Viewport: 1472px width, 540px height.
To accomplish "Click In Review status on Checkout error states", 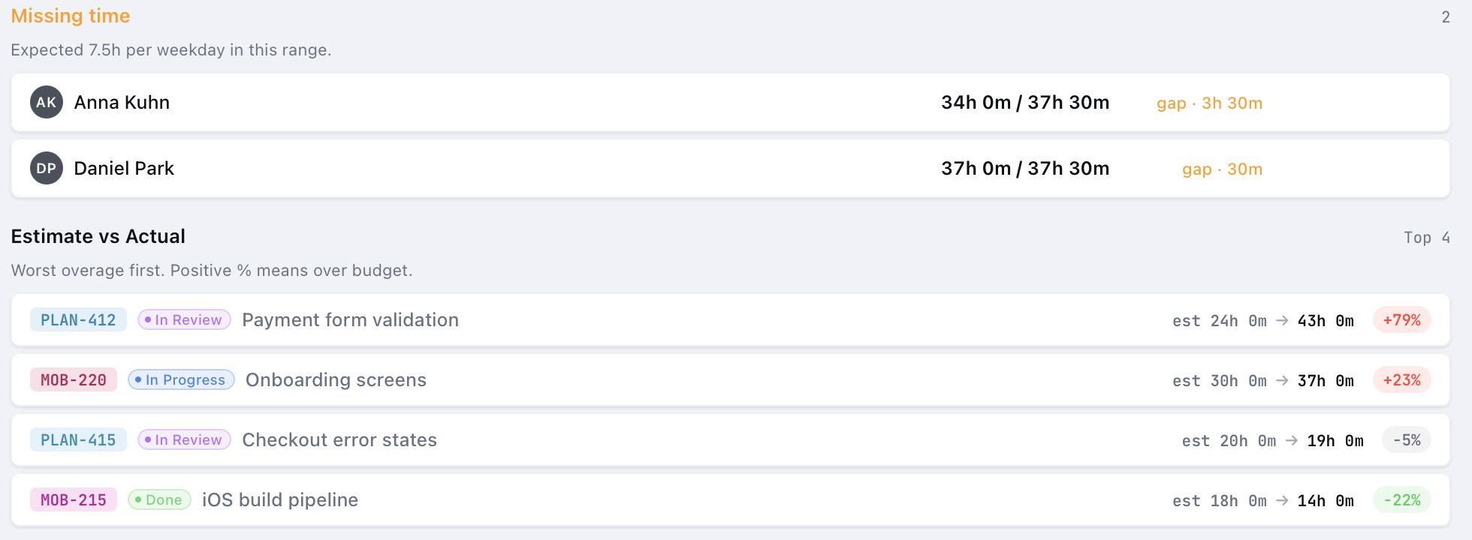I will click(184, 439).
